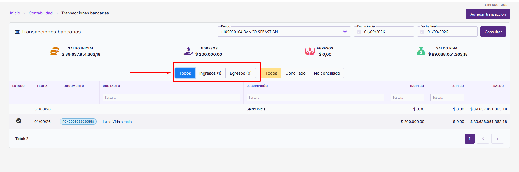Open the Contabilidad breadcrumb link
This screenshot has height=172, width=519.
click(x=41, y=13)
